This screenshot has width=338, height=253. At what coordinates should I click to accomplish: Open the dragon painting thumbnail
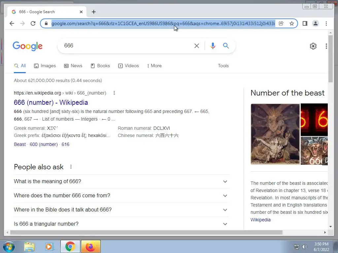(x=275, y=134)
